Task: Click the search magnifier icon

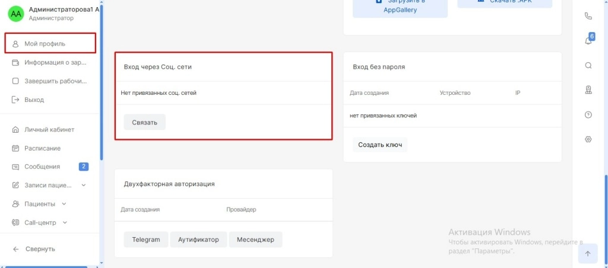Action: [588, 65]
